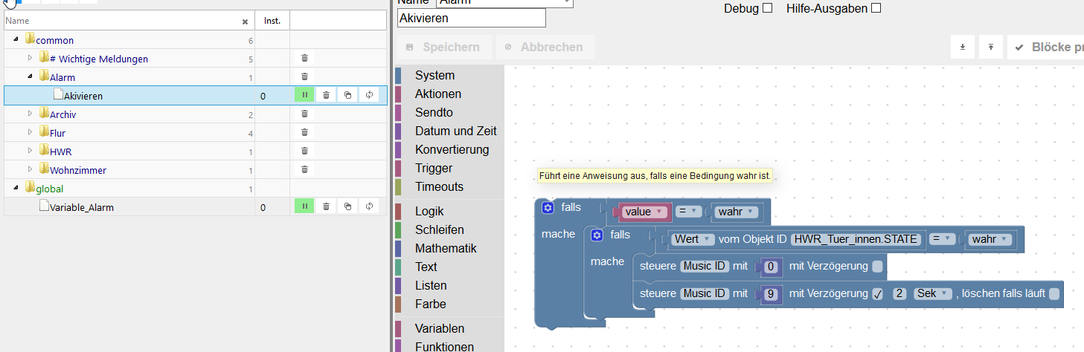Screen dimensions: 1084x352
Task: Delete the Flur folder
Action: (x=304, y=132)
